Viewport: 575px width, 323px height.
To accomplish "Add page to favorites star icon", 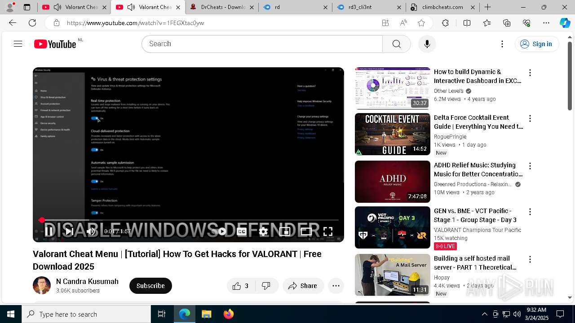I will 421,23.
